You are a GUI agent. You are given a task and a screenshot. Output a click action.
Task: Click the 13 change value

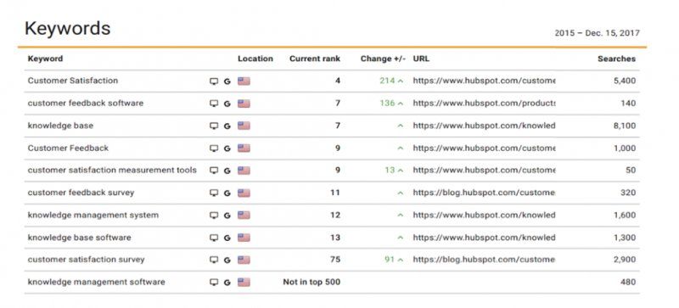(390, 171)
